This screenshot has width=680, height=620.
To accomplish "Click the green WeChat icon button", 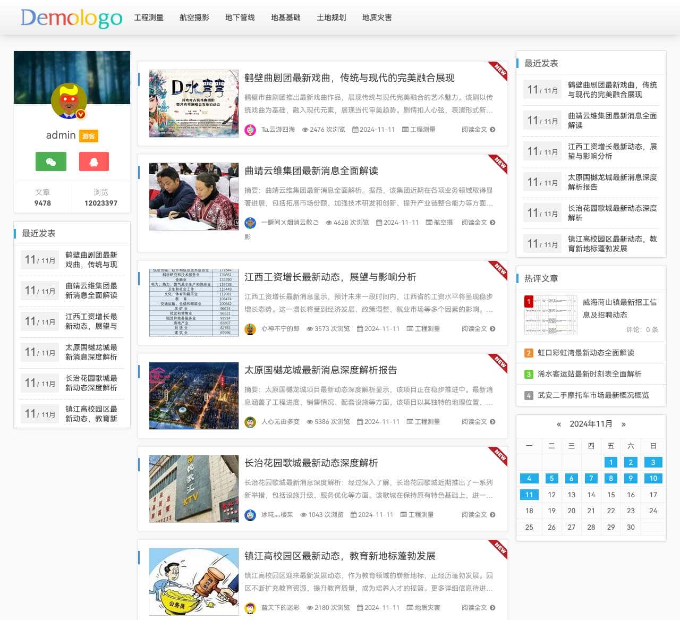I will point(51,162).
